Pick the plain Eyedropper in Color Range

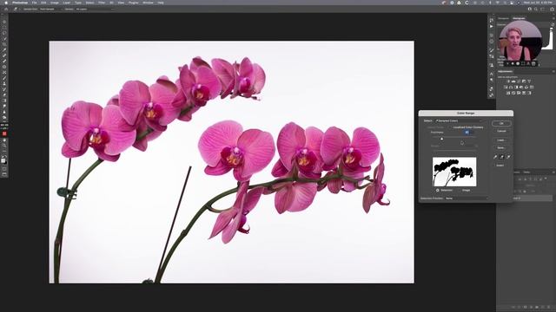point(495,157)
